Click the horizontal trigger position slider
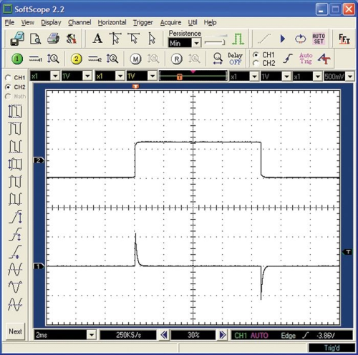 point(193,77)
